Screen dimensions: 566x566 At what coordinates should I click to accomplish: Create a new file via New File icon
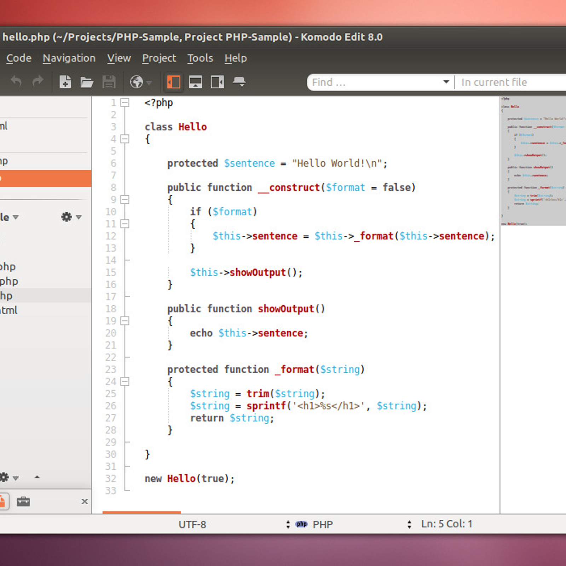tap(65, 82)
